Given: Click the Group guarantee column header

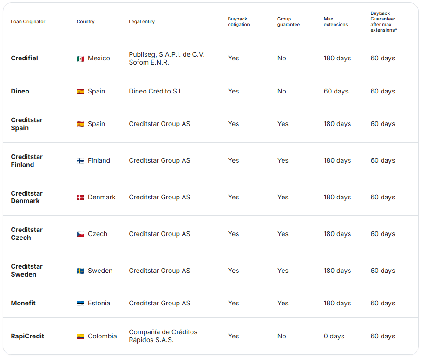Looking at the screenshot, I should pos(289,22).
